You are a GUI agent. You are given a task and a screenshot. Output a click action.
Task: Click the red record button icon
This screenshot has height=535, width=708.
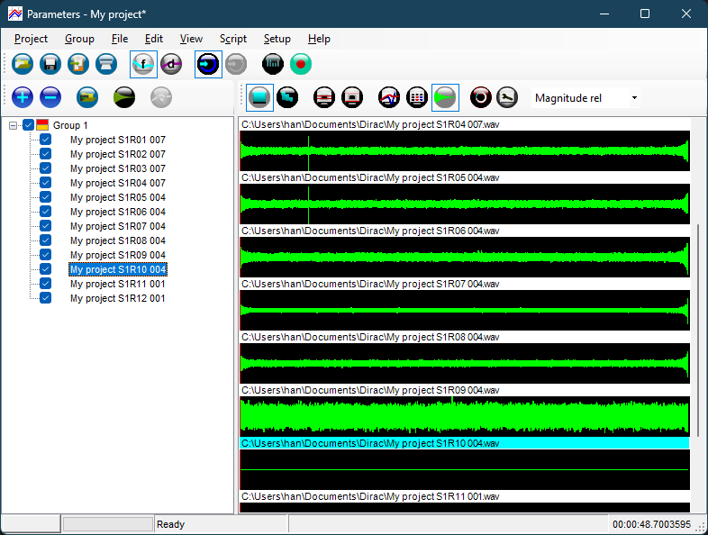point(301,64)
